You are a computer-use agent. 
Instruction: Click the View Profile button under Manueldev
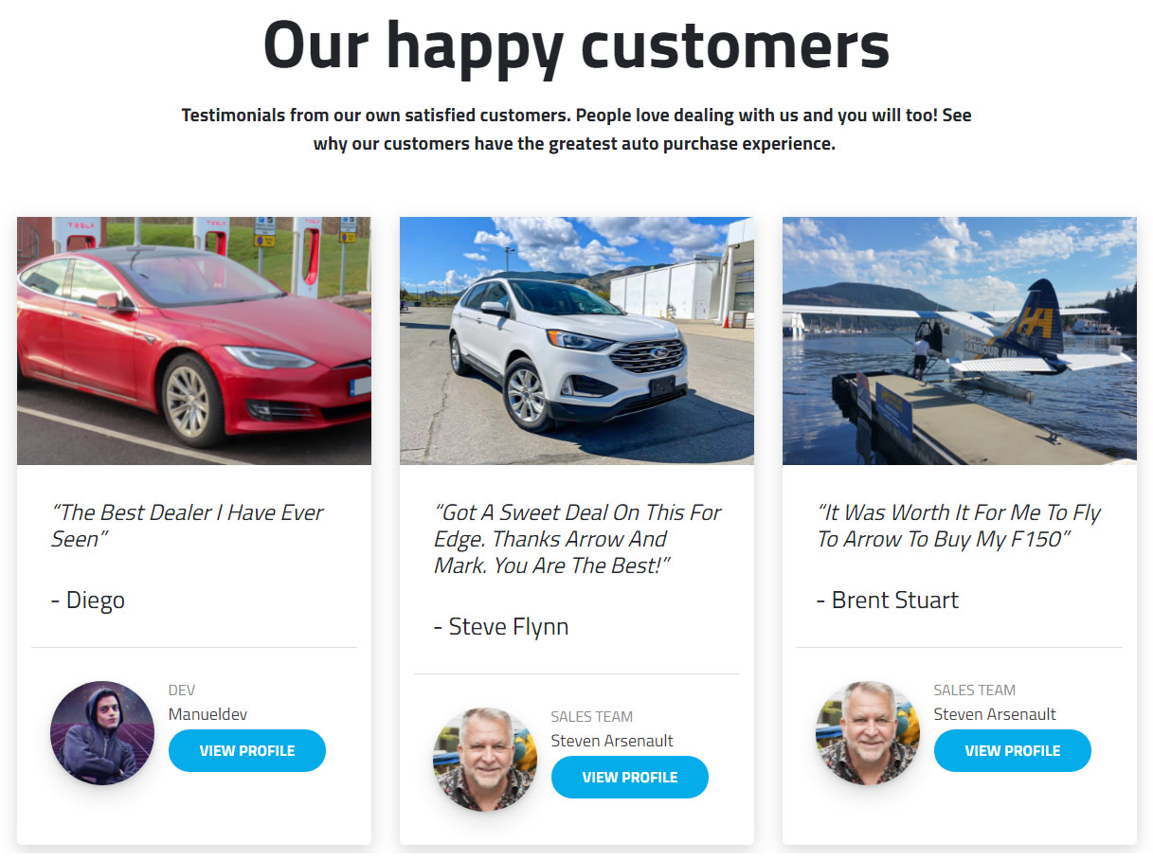[247, 750]
